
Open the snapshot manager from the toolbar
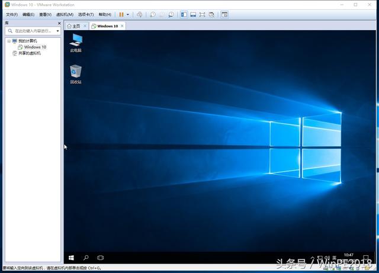[171, 15]
